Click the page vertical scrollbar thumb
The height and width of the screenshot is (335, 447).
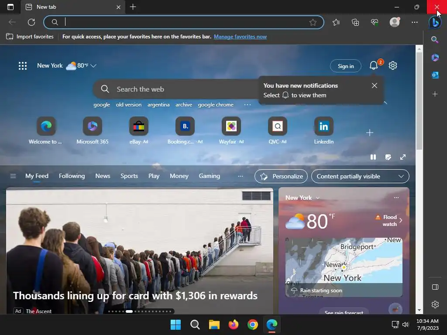click(x=419, y=101)
